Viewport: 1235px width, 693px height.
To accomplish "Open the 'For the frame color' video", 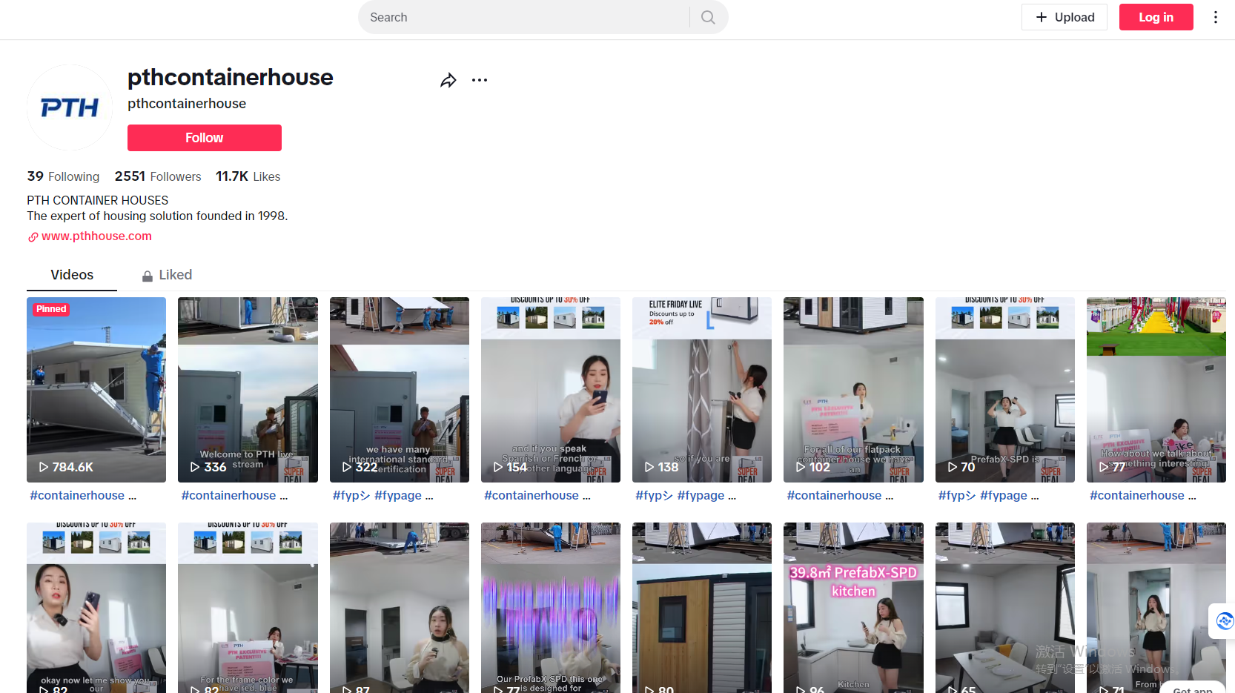I will (248, 608).
